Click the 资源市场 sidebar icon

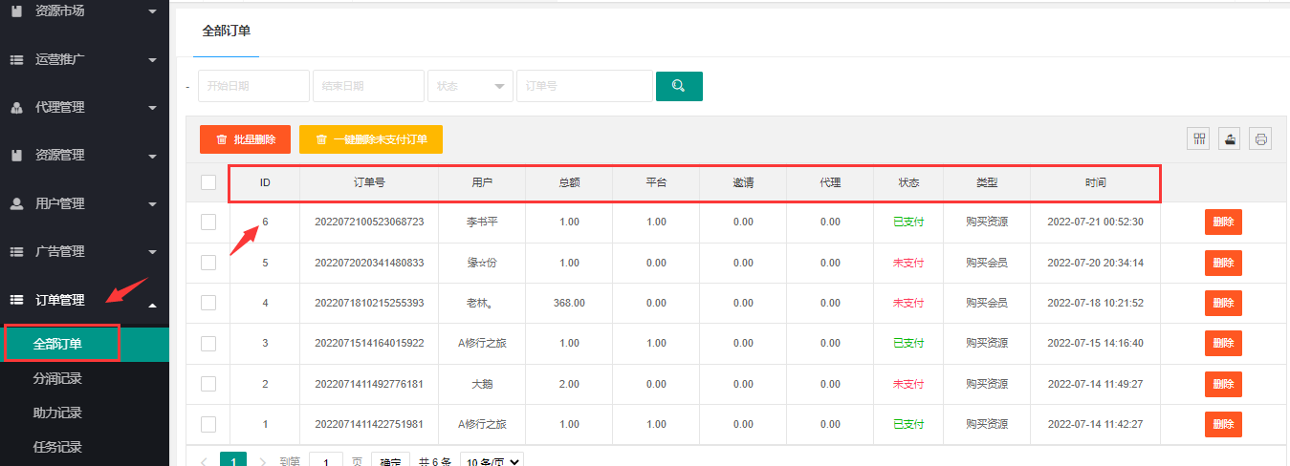tap(16, 11)
